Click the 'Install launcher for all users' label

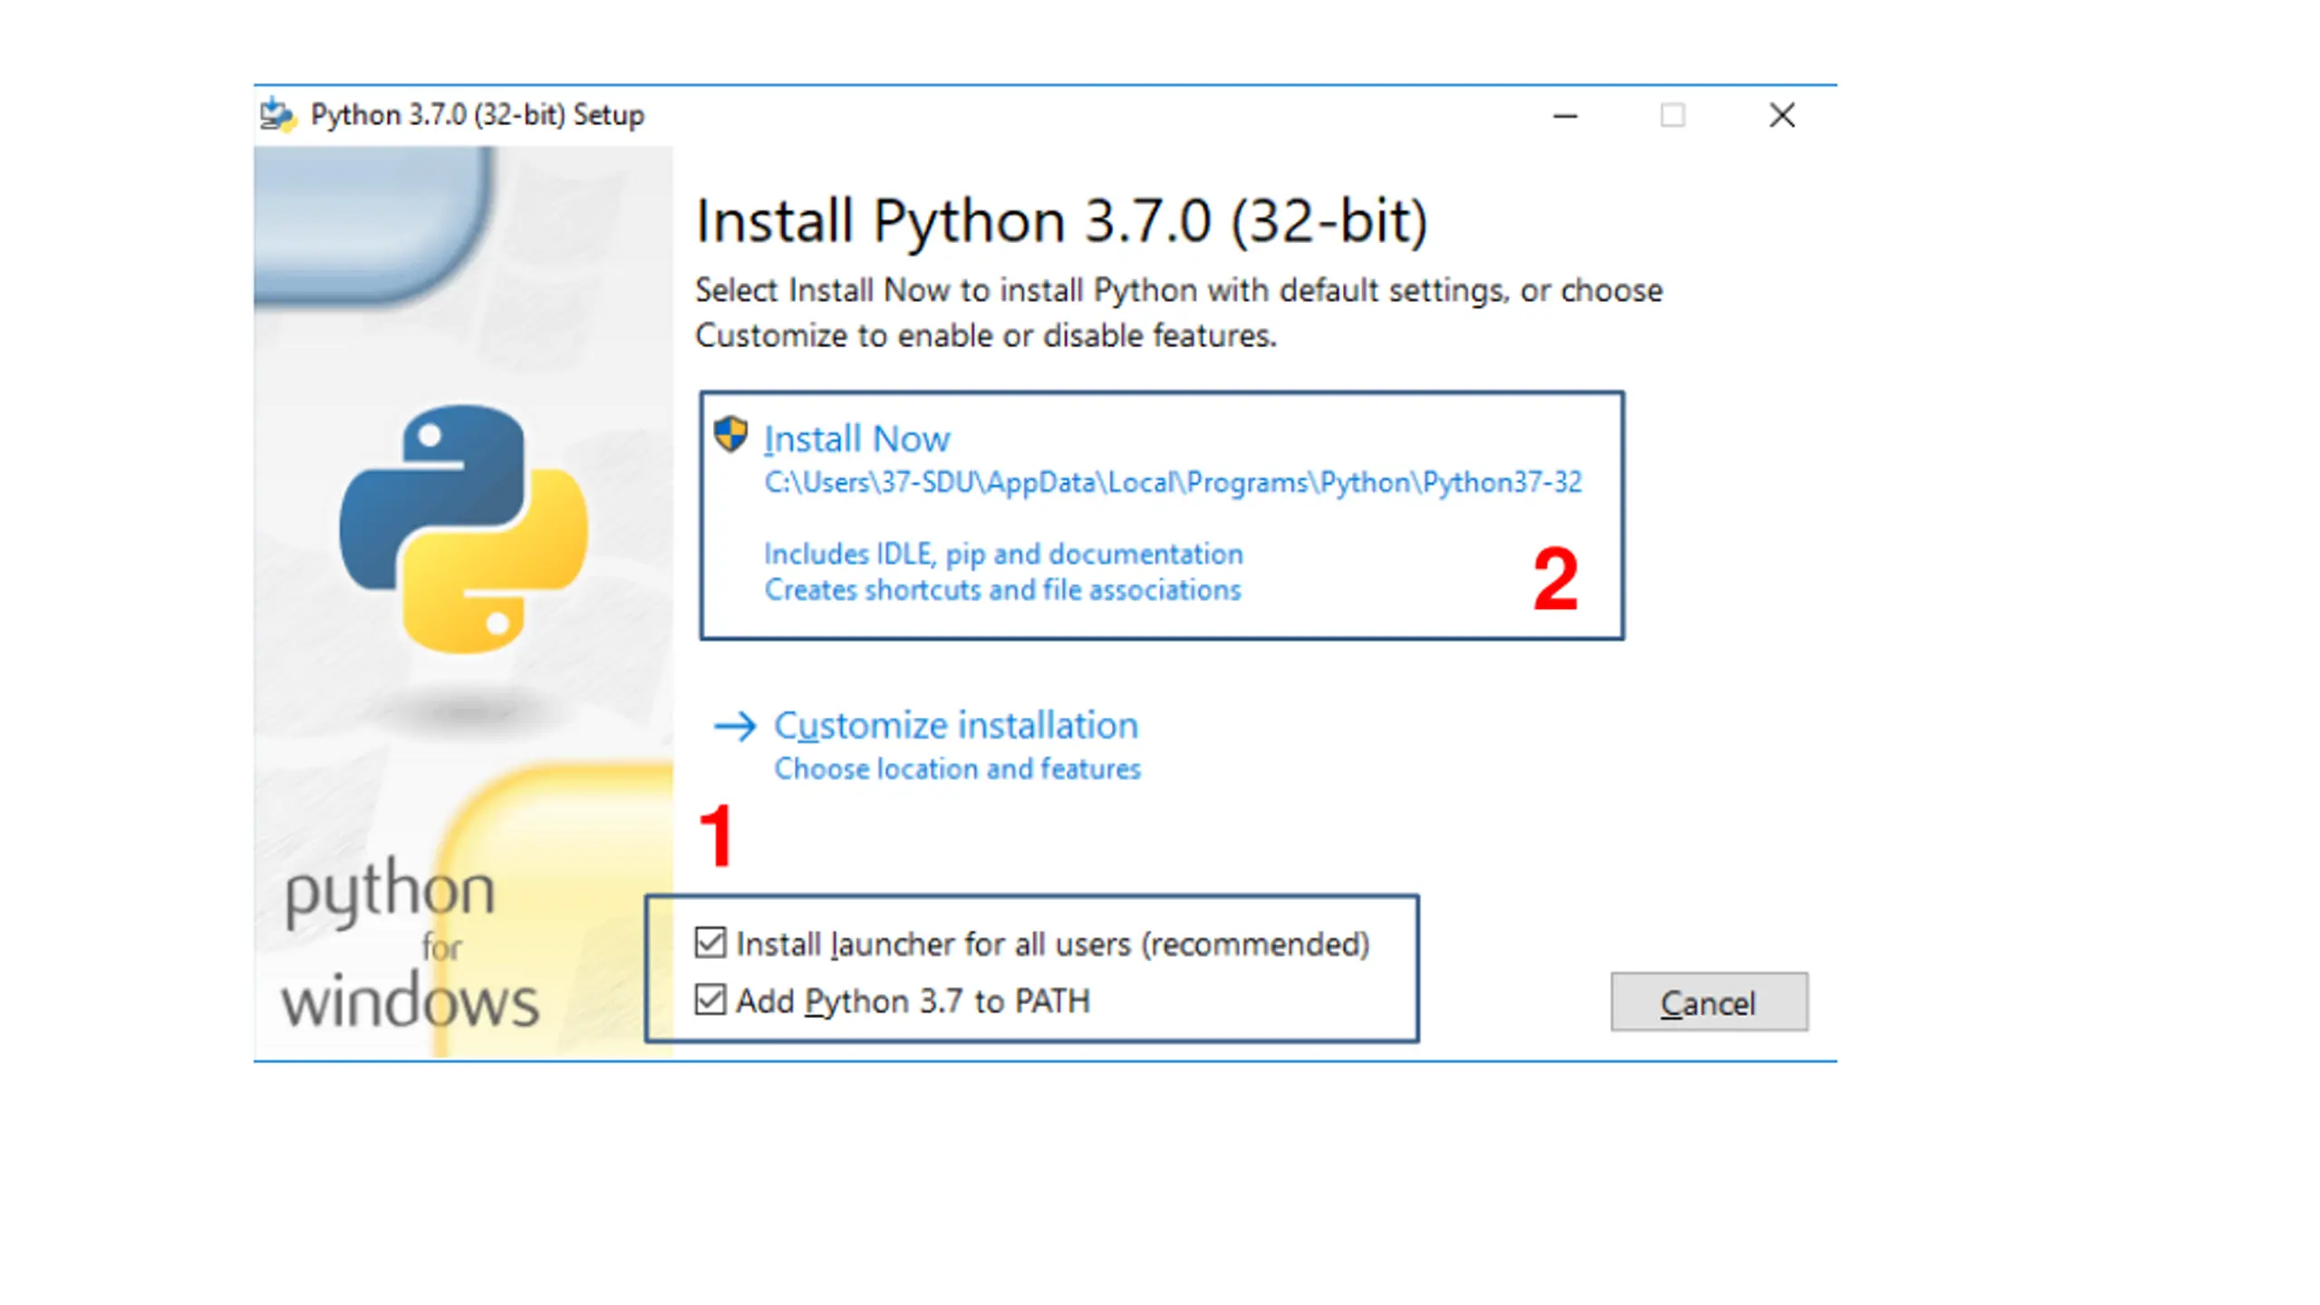(1052, 944)
